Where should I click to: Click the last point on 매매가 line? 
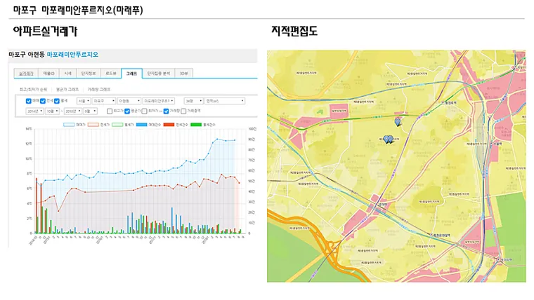pyautogui.click(x=234, y=140)
